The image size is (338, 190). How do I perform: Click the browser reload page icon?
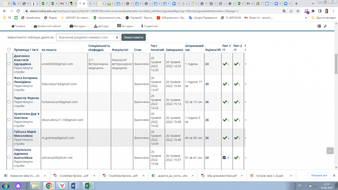pyautogui.click(x=18, y=11)
